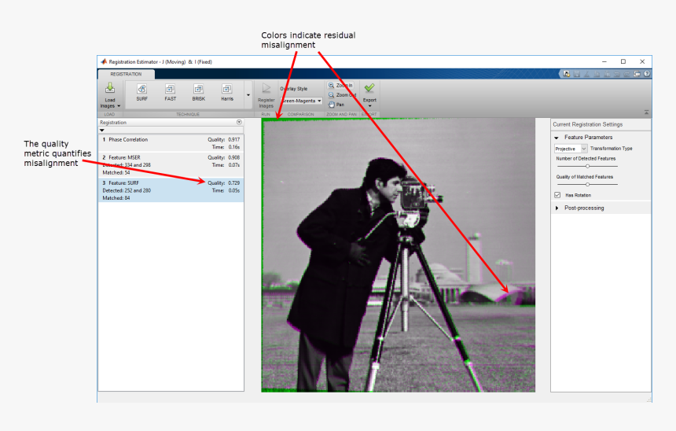
Task: Close the Registration Estimator window
Action: click(642, 61)
